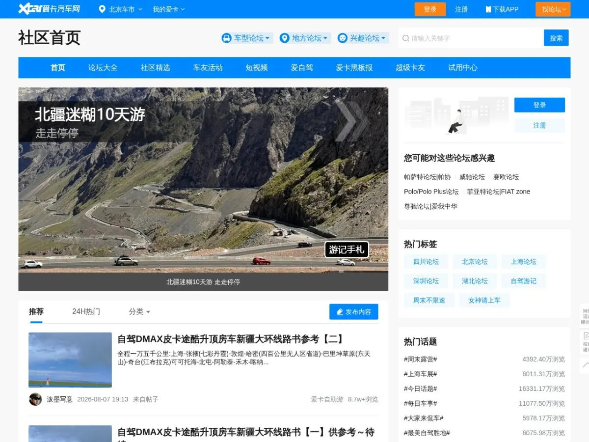
Task: Open the #今日话题# topic
Action: [421, 388]
